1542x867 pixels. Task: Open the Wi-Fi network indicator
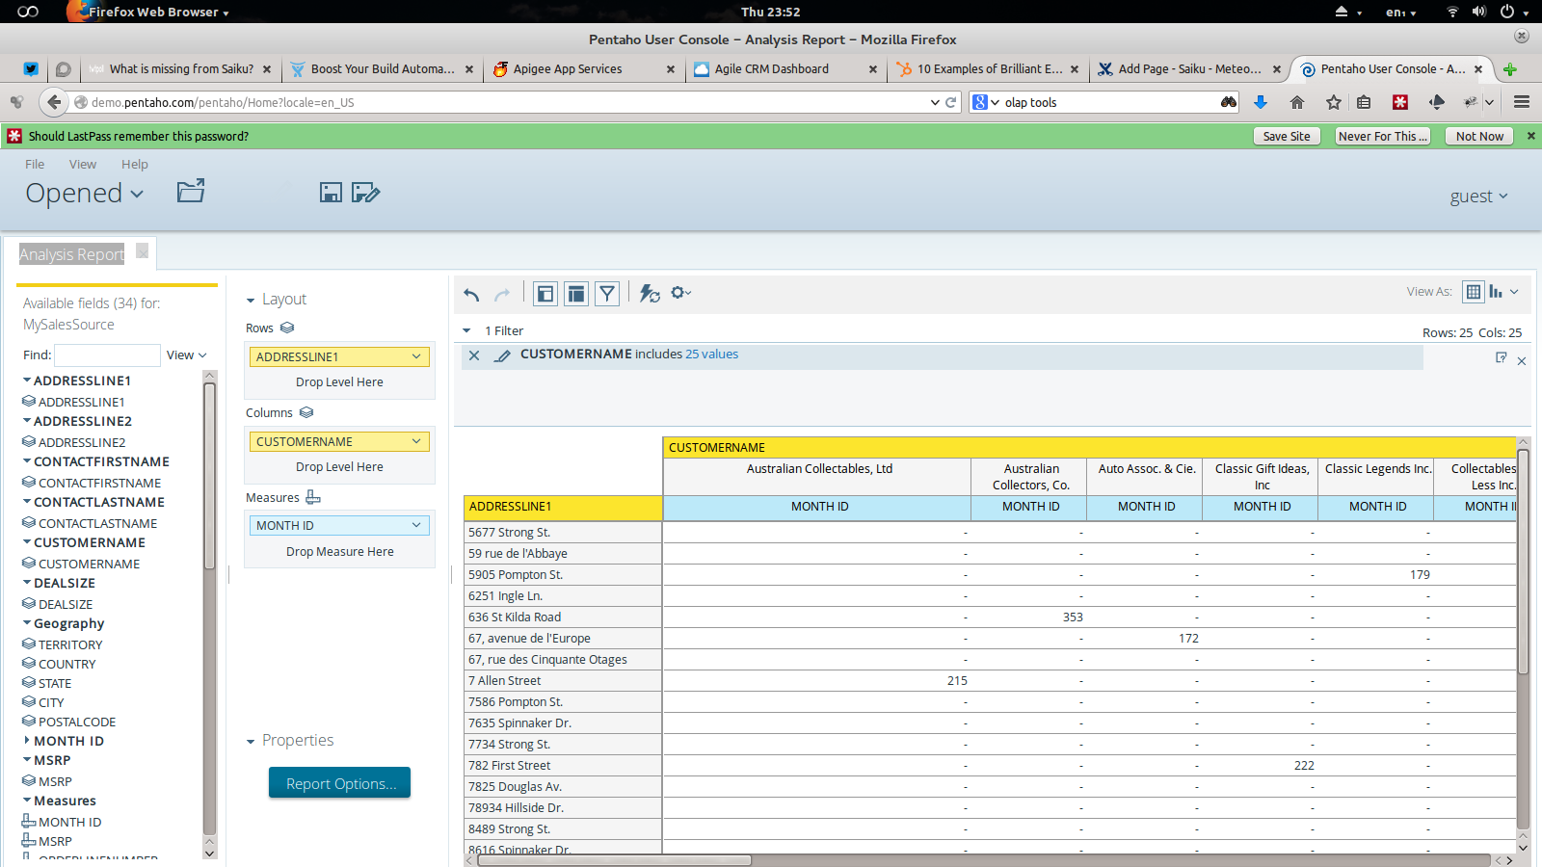click(1452, 12)
